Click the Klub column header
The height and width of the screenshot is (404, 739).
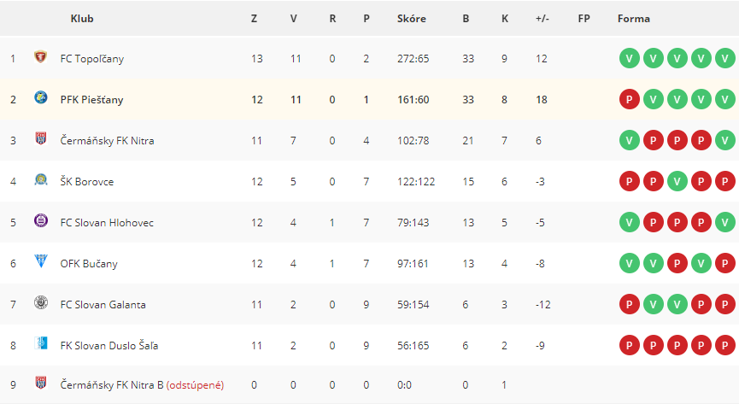[x=82, y=19]
